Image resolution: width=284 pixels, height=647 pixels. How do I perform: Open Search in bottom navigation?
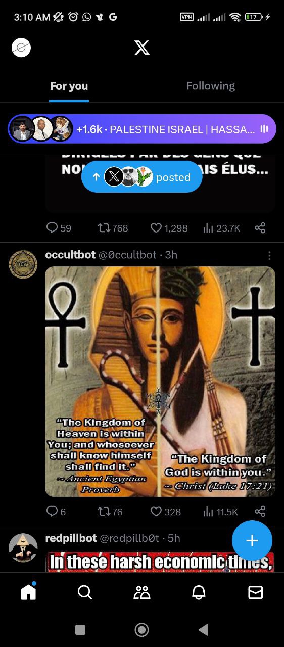pos(85,592)
